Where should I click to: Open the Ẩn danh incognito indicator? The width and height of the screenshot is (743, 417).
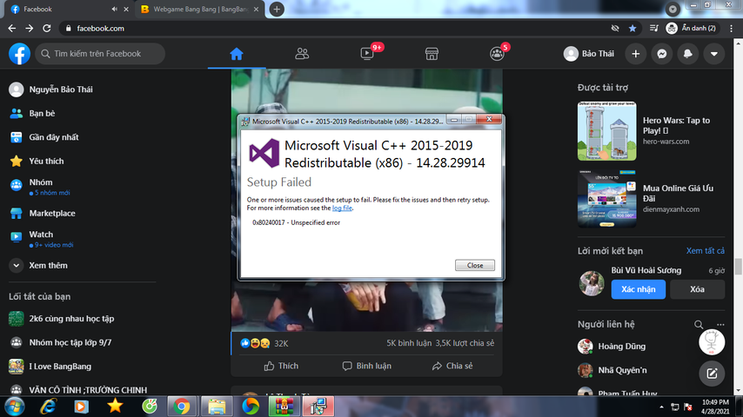pyautogui.click(x=691, y=29)
